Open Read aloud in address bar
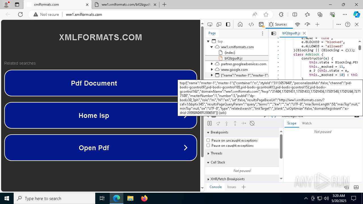The width and height of the screenshot is (363, 204). 255,14
